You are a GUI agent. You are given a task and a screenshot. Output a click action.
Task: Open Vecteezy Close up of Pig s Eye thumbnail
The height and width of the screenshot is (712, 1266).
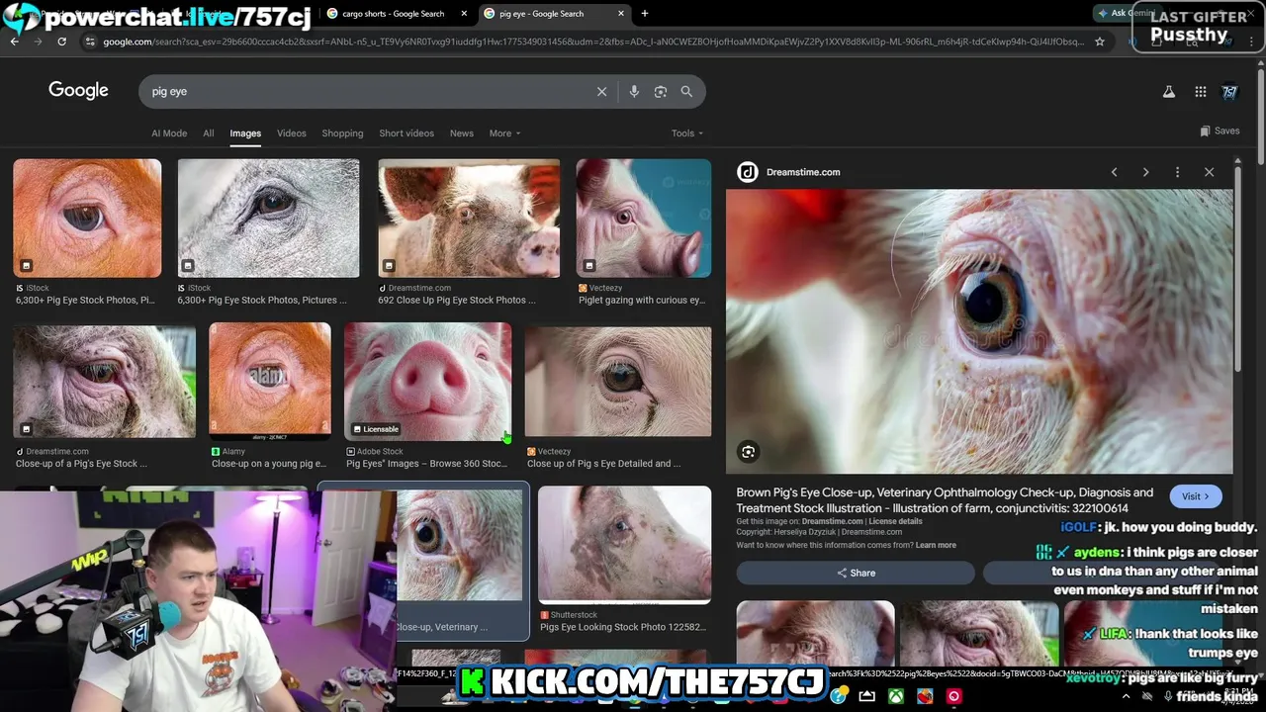618,382
